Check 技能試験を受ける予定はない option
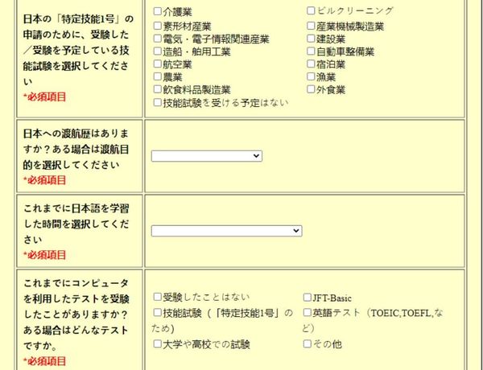The image size is (483, 370). tap(158, 102)
